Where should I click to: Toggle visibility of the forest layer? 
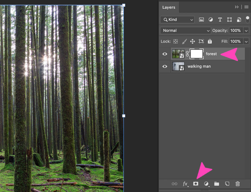coord(165,54)
